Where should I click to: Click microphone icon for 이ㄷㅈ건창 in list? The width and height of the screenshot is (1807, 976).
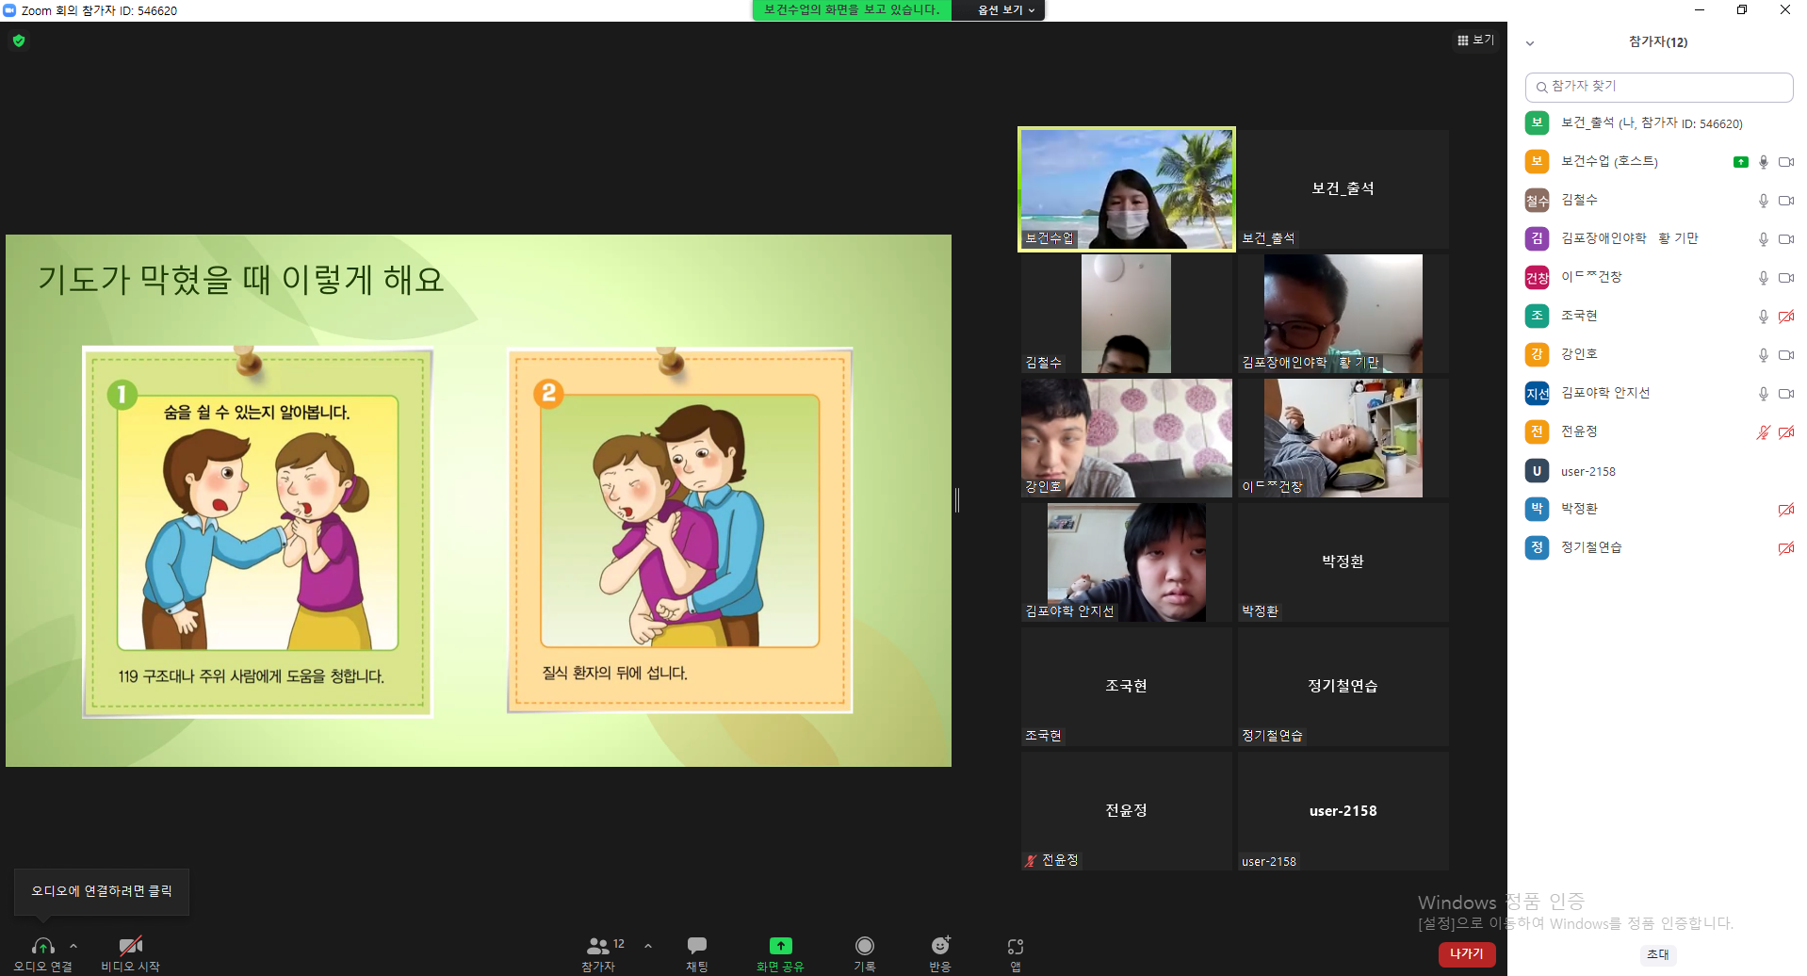pos(1764,278)
